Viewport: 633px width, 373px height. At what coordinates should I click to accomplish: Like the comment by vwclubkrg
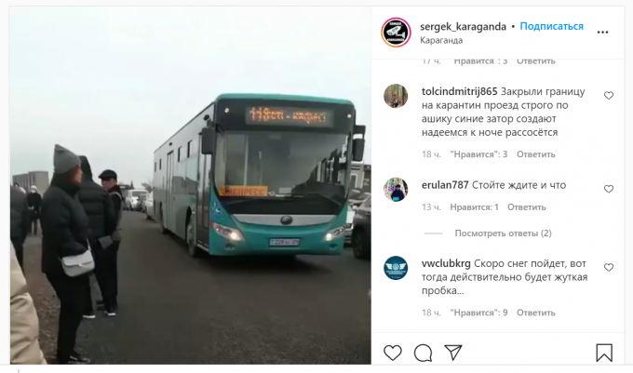pos(609,267)
